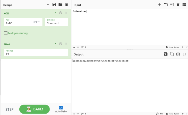Click the BAKE! button
Screen dimensions: 188x115
(x=34, y=109)
